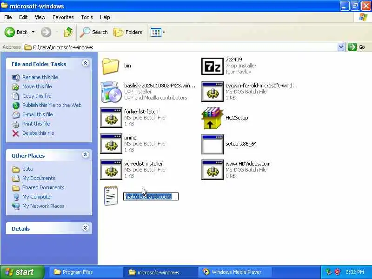Select the www.HDVideos.com batch file icon
372x279 pixels.
[213, 170]
